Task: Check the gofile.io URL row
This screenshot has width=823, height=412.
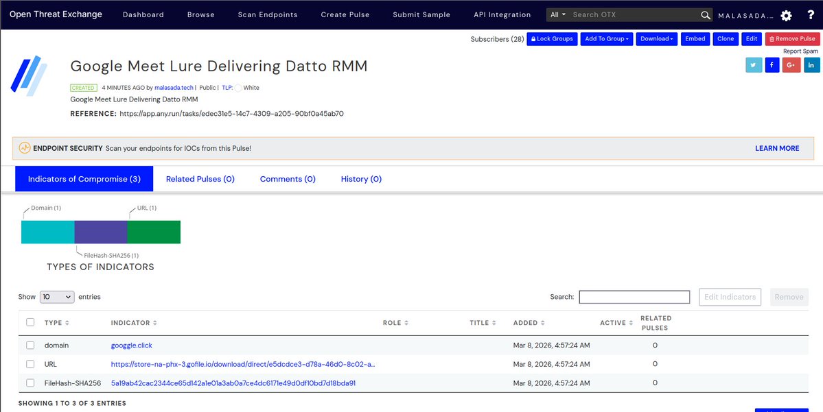Action: pos(30,364)
